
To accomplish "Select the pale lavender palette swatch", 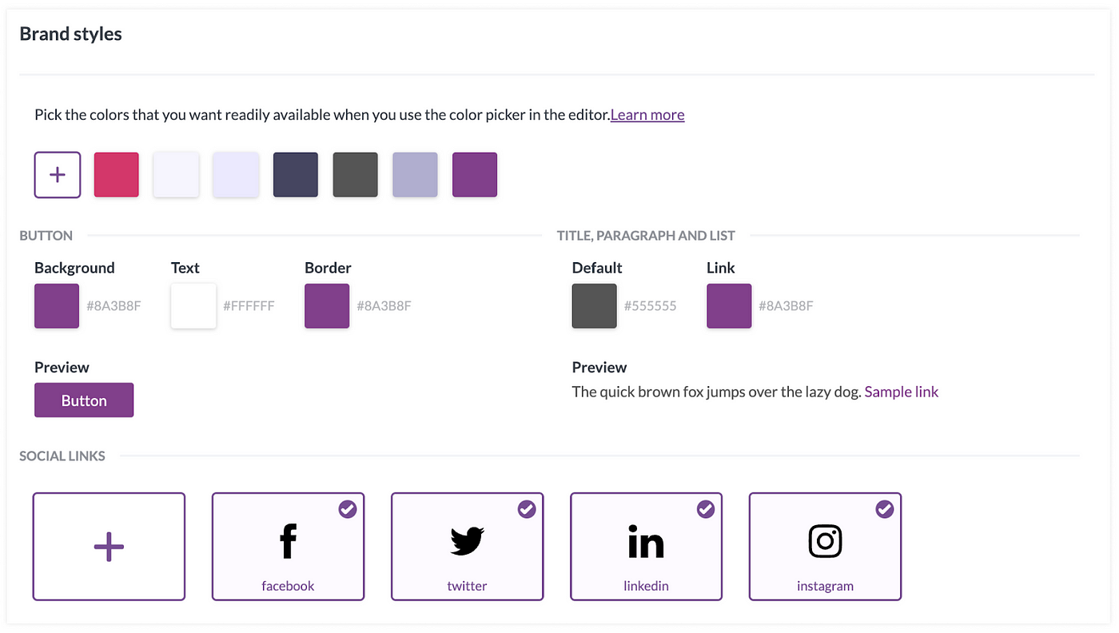I will point(236,174).
